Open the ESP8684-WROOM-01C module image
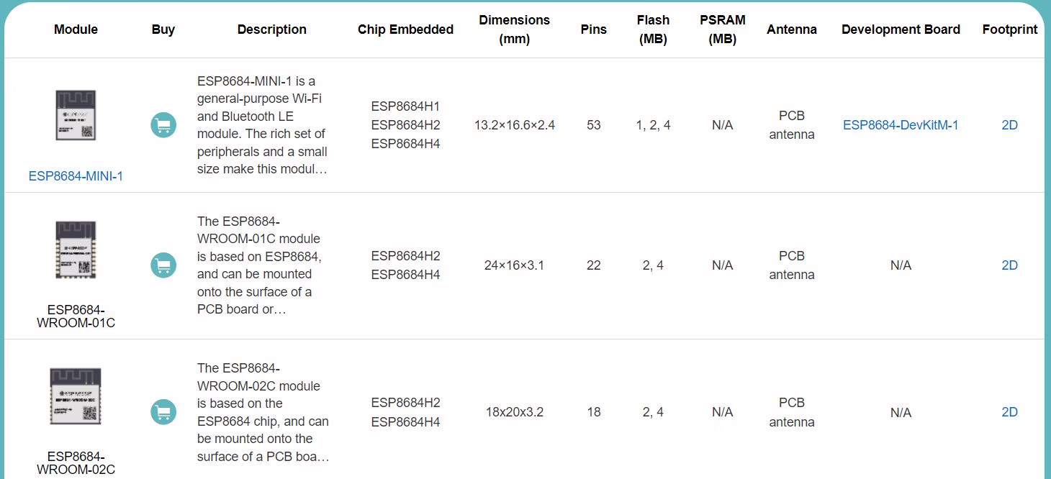The width and height of the screenshot is (1051, 479). 76,250
